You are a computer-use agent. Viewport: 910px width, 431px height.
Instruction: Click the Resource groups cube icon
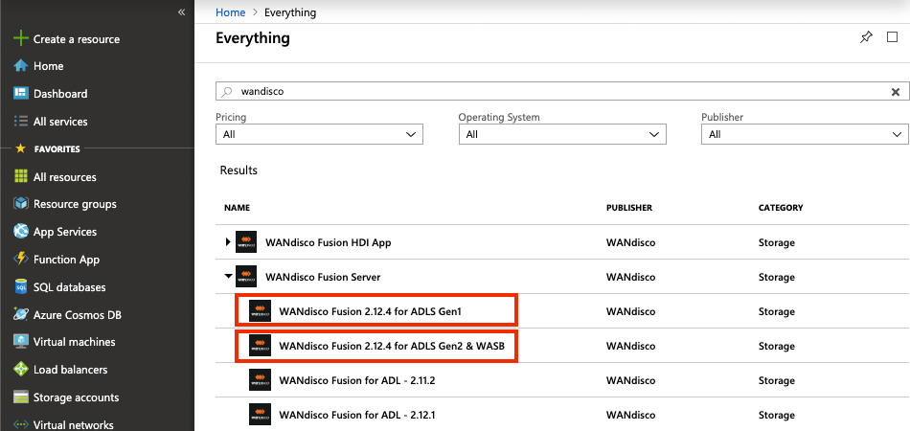(21, 204)
